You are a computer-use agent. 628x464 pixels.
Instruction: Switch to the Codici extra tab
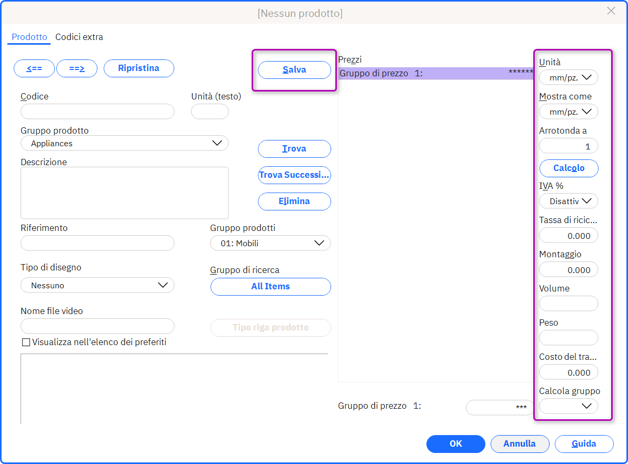coord(79,37)
